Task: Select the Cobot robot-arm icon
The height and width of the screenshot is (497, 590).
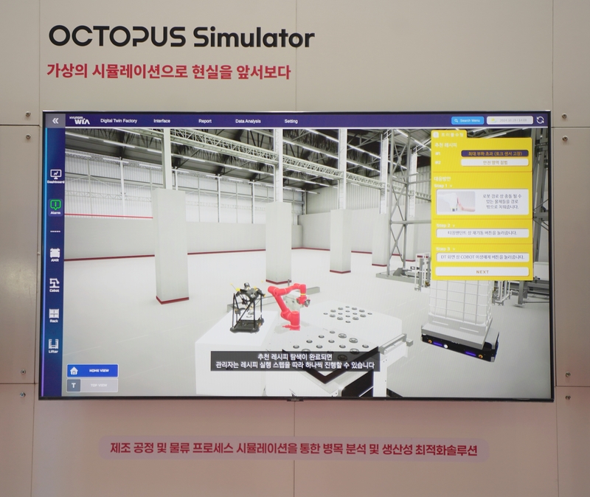Action: click(55, 283)
